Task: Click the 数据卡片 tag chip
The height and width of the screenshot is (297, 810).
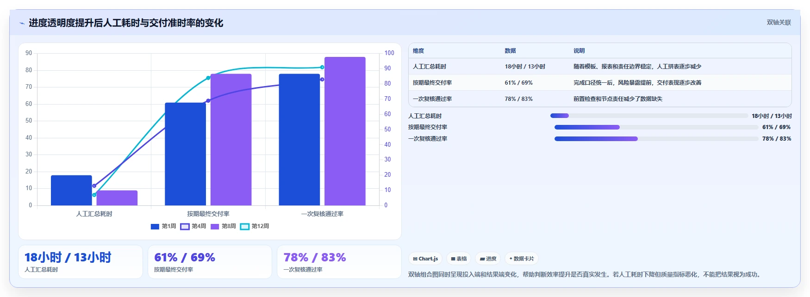Action: [x=522, y=259]
